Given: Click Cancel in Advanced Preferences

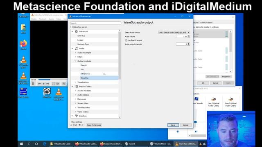Looking at the screenshot, I should (x=185, y=125).
